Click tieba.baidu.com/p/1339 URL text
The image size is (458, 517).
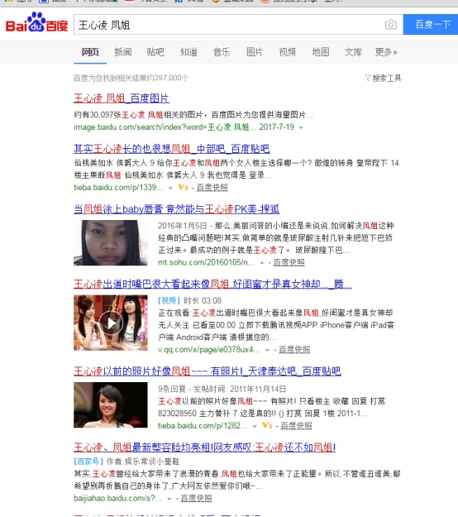pyautogui.click(x=118, y=188)
